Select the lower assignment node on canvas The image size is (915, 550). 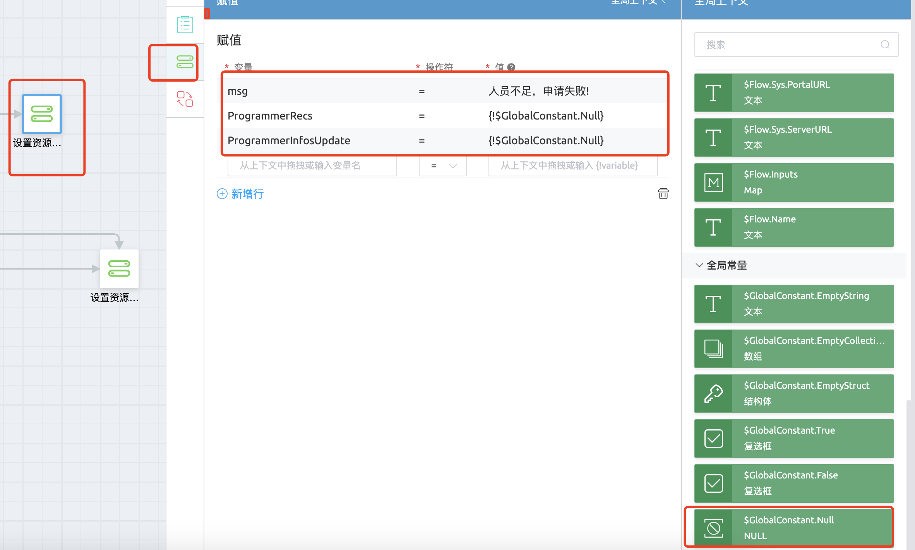click(119, 268)
